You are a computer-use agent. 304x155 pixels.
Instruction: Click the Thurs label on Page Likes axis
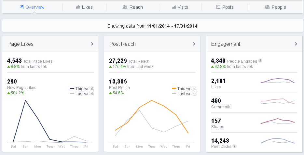[74, 147]
